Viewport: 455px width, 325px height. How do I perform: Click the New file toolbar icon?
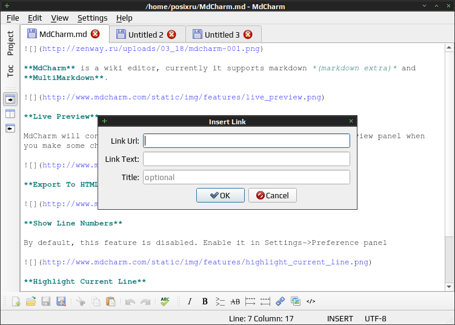[16, 301]
